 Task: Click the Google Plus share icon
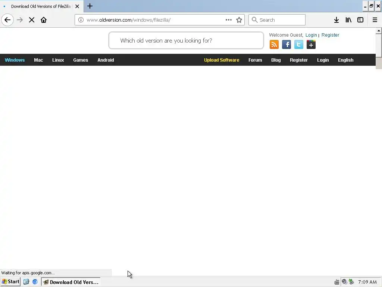311,44
